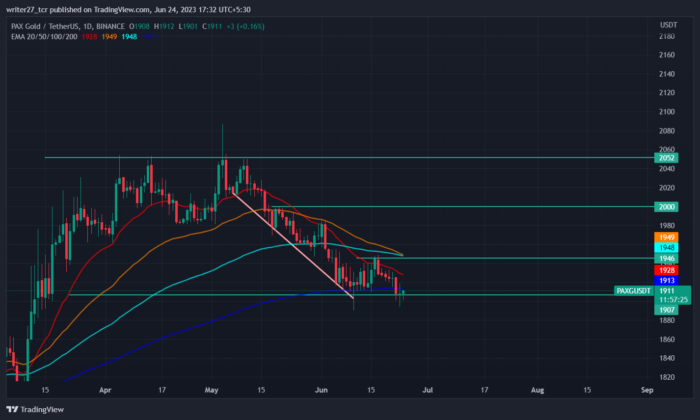Click the USDT currency label on price axis
This screenshot has height=420, width=700.
(669, 25)
